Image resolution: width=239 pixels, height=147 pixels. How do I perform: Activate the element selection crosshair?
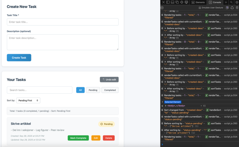[181, 2]
